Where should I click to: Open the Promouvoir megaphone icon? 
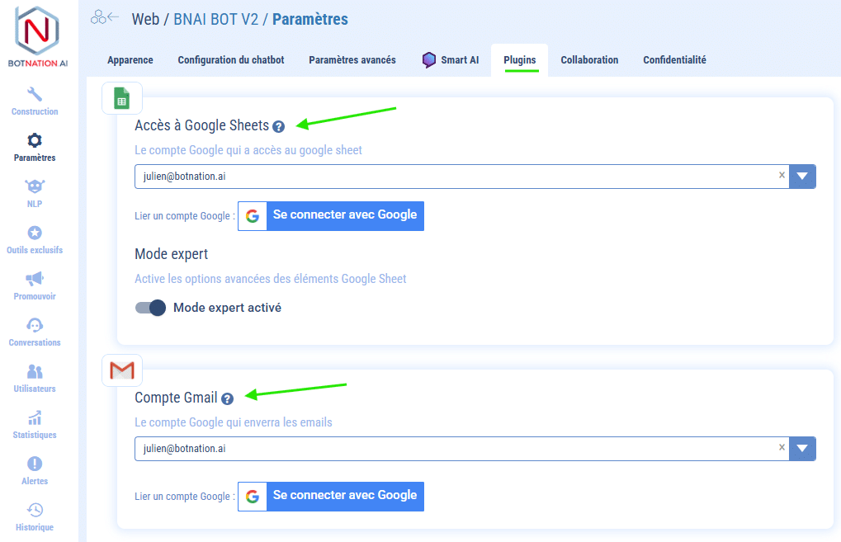(35, 279)
